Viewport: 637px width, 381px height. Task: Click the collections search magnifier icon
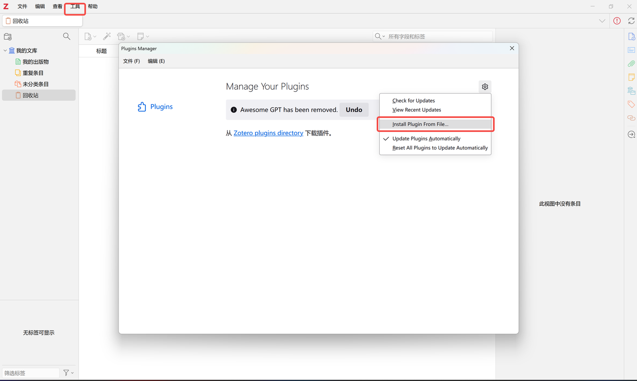[x=67, y=36]
